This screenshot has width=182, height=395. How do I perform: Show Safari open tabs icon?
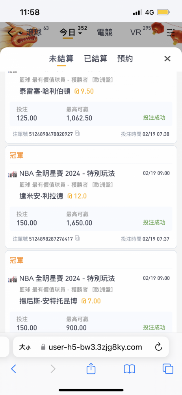click(168, 369)
